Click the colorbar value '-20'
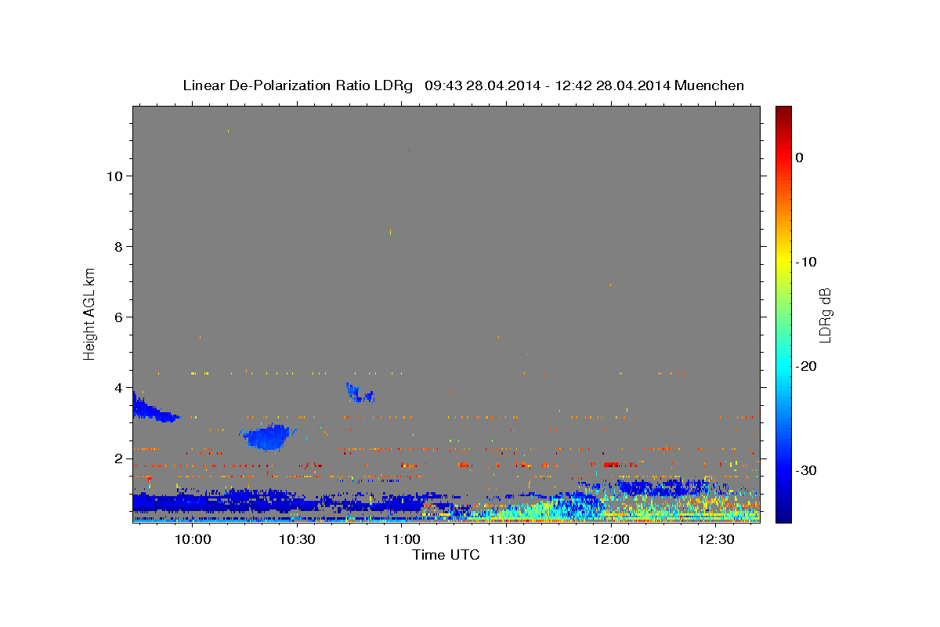The image size is (940, 627). (x=807, y=366)
